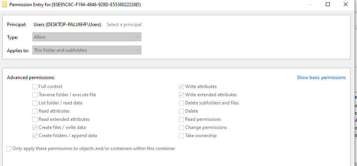This screenshot has height=166, width=357.
Task: Click the folder icon in the title bar
Action: tap(4, 4)
